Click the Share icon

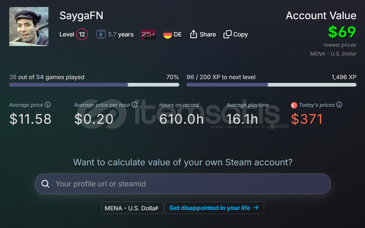194,34
